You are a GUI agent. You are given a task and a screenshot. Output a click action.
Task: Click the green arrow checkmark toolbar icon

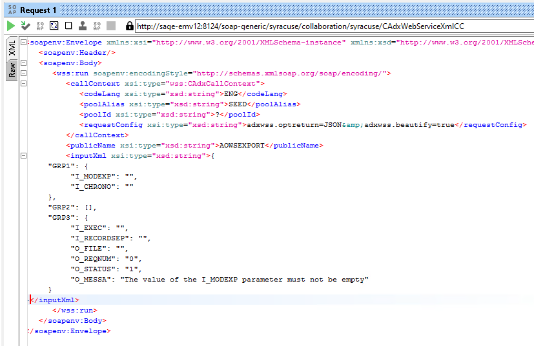pos(25,26)
